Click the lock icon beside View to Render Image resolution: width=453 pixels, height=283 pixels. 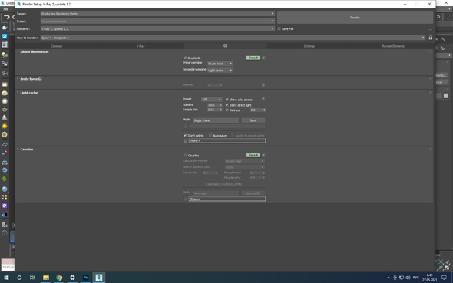430,38
